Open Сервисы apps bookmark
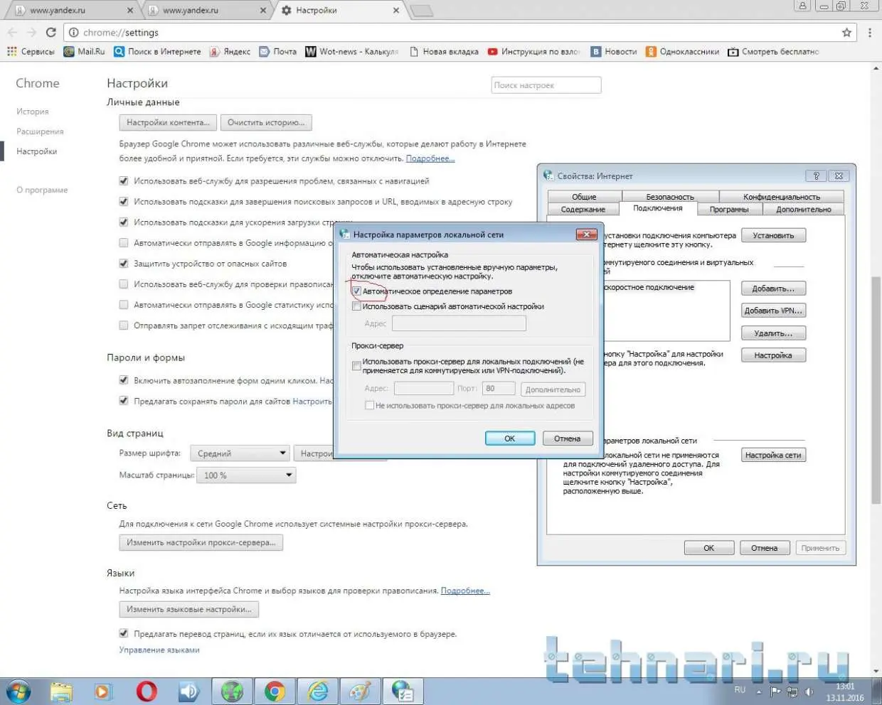The image size is (882, 705). (31, 51)
